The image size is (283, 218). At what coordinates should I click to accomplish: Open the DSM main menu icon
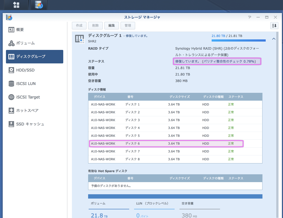click(16, 5)
